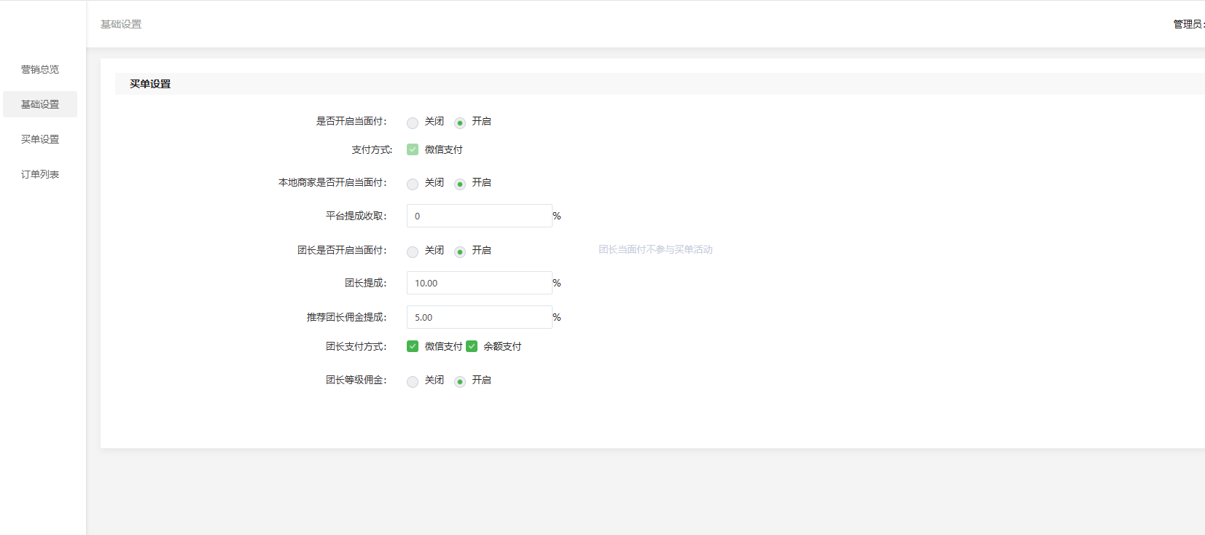
Task: Select 开启 for 本地商家是否开启当面付
Action: pos(460,184)
